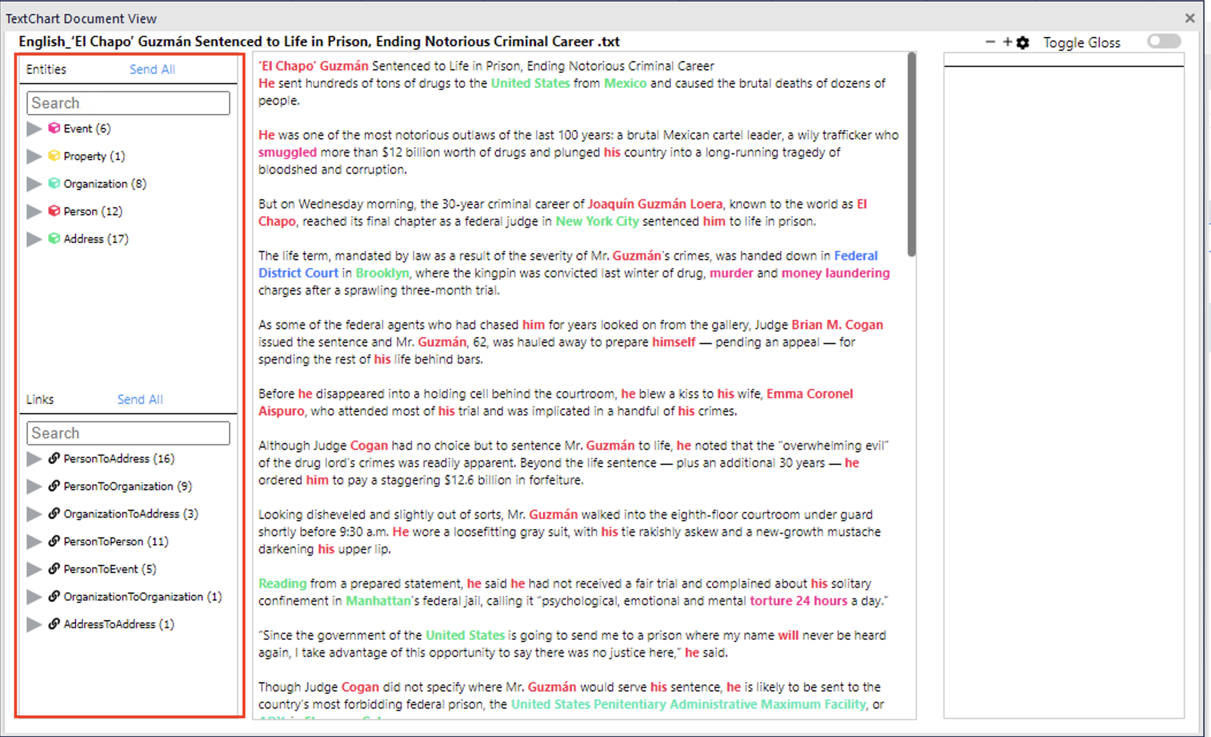The height and width of the screenshot is (737, 1211).
Task: Expand the Address (17) entity group
Action: pos(33,239)
